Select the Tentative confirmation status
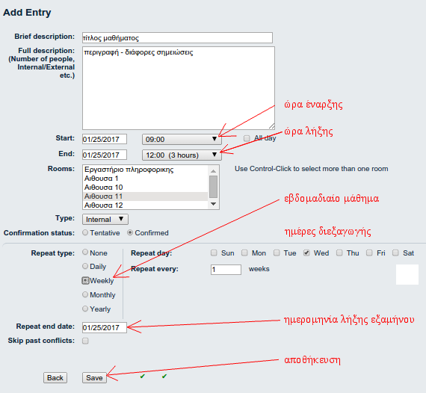The height and width of the screenshot is (393, 426). click(85, 232)
